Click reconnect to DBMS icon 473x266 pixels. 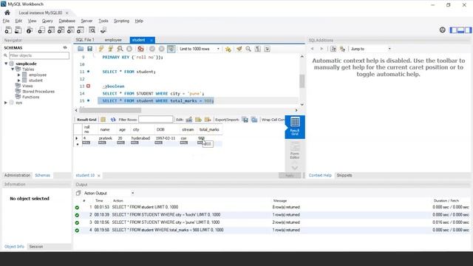click(103, 30)
